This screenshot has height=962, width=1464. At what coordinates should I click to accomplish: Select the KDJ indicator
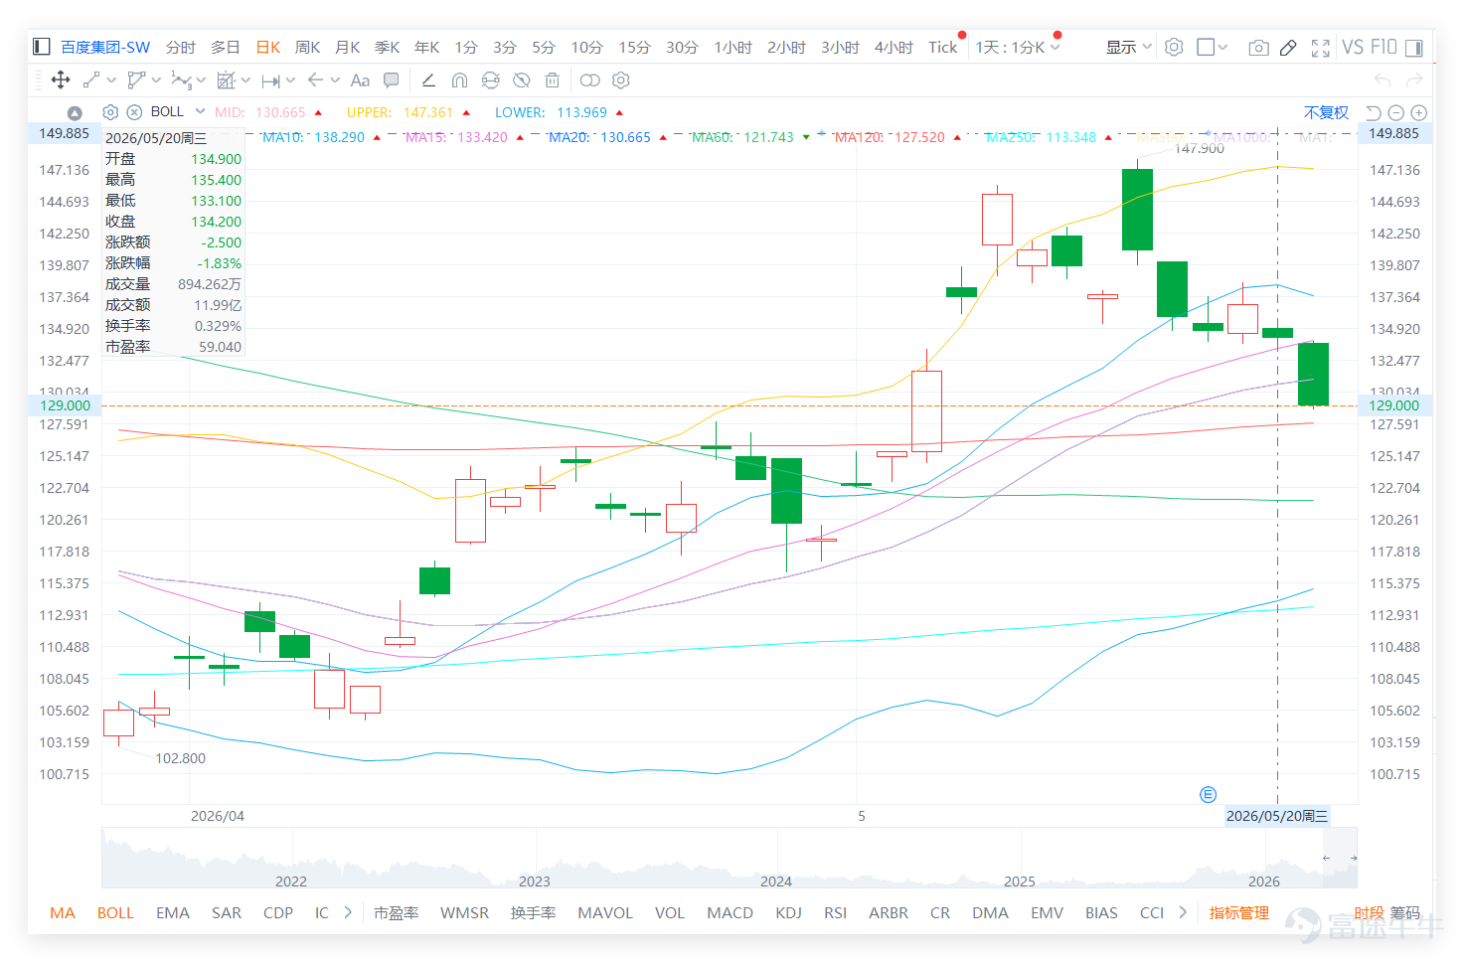click(x=788, y=912)
